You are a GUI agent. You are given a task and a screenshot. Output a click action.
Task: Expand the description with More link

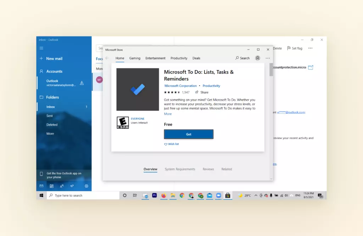(168, 114)
